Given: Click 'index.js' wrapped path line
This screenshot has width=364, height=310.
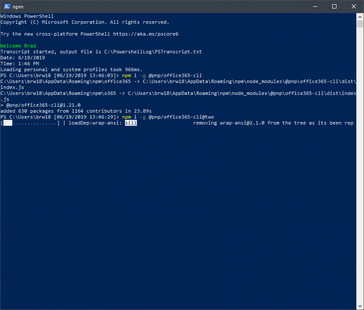Looking at the screenshot, I should pyautogui.click(x=12, y=87).
